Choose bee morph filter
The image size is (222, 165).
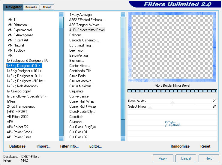[77, 50]
